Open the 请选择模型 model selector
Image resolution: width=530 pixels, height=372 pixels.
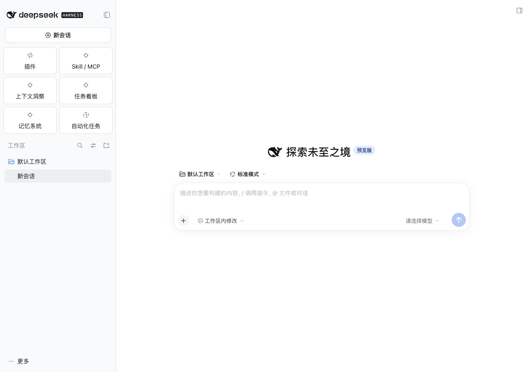pos(422,221)
